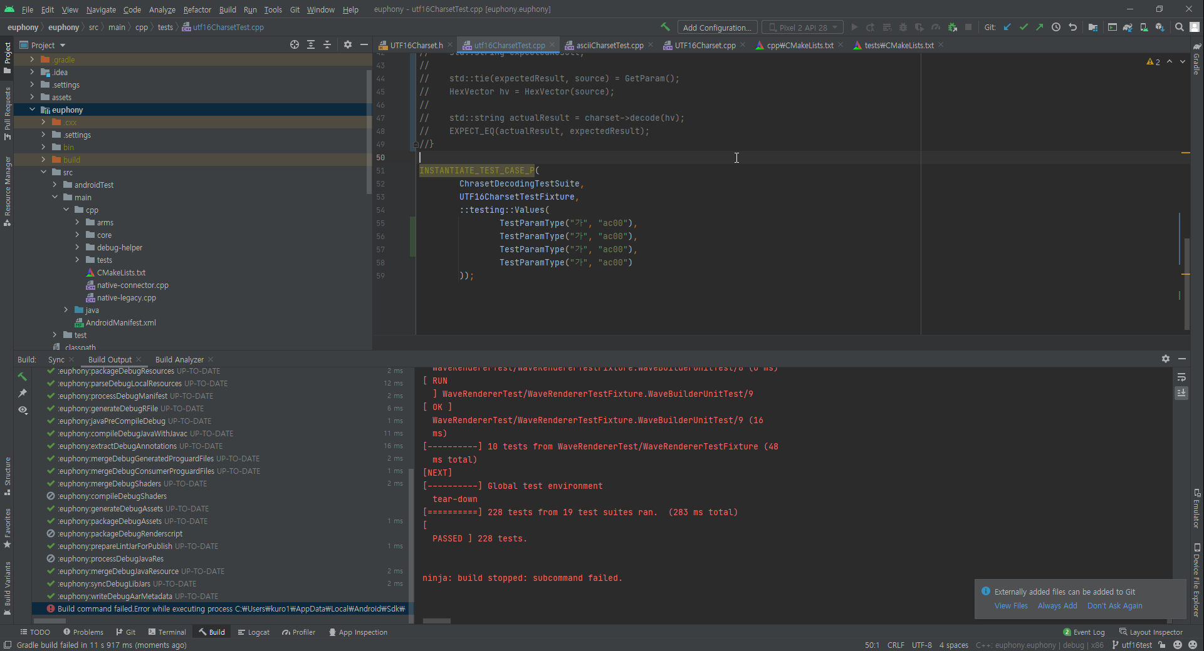Screen dimensions: 1204x651
Task: Select opened file target icon in Project panel
Action: pos(294,44)
